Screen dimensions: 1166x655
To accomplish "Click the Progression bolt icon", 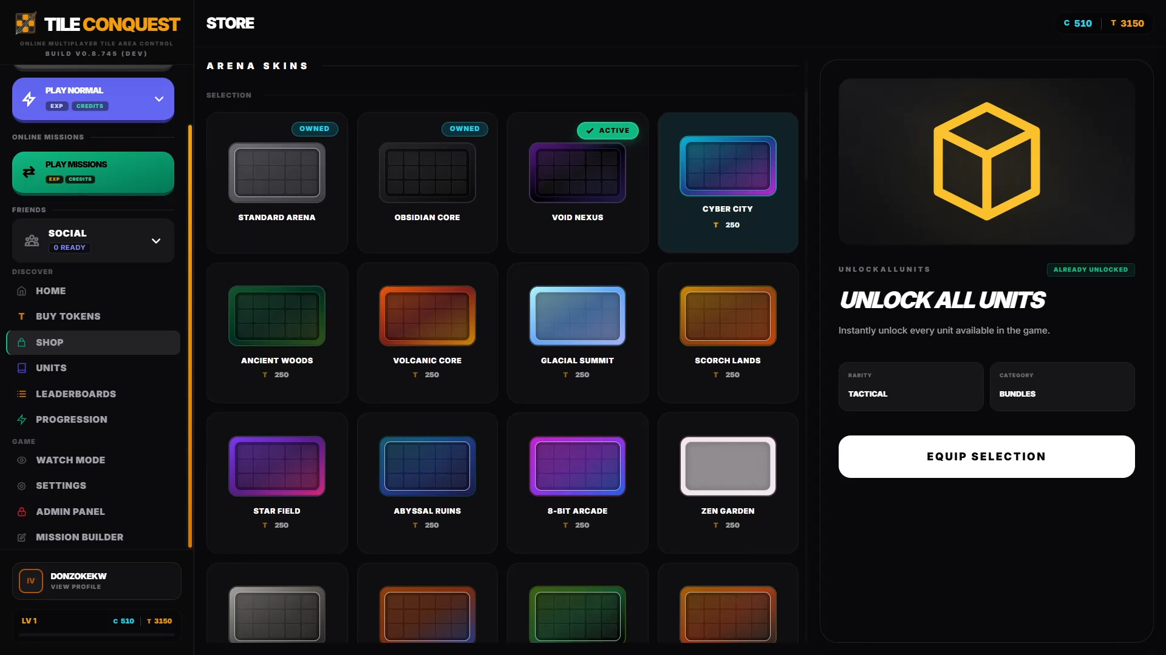I will [22, 420].
